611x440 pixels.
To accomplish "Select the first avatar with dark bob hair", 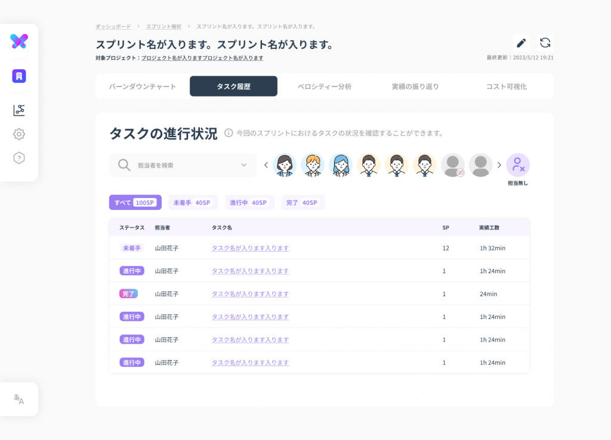I will pos(285,165).
